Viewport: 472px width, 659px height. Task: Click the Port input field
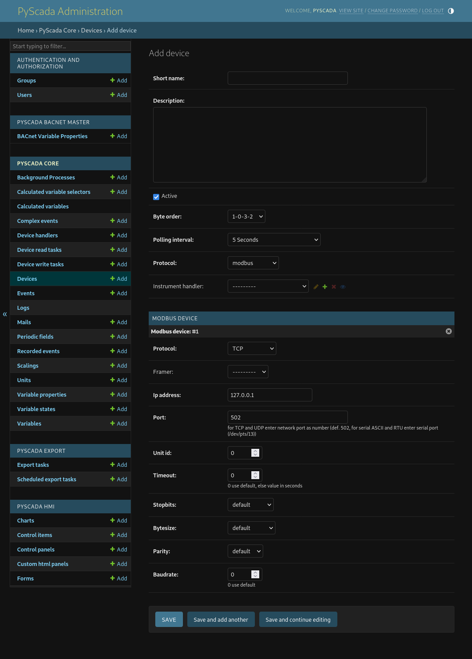tap(288, 417)
